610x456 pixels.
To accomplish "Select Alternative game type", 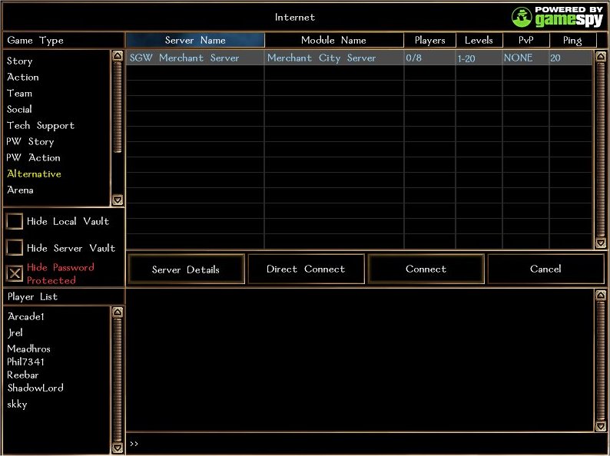I will pyautogui.click(x=34, y=173).
